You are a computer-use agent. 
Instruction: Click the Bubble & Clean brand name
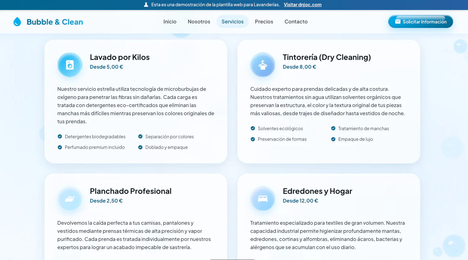click(55, 22)
